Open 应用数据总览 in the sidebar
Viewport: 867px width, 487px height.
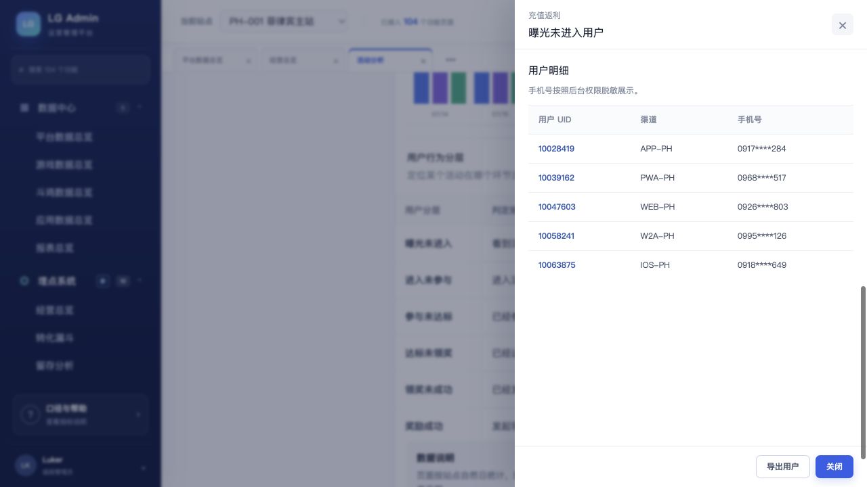click(x=64, y=220)
